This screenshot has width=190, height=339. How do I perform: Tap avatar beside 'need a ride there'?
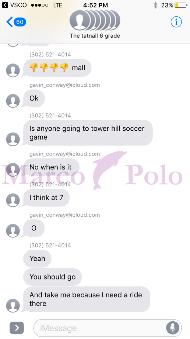13,306
